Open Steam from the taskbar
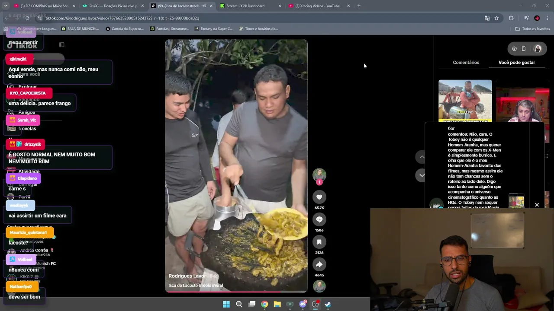 coord(328,304)
